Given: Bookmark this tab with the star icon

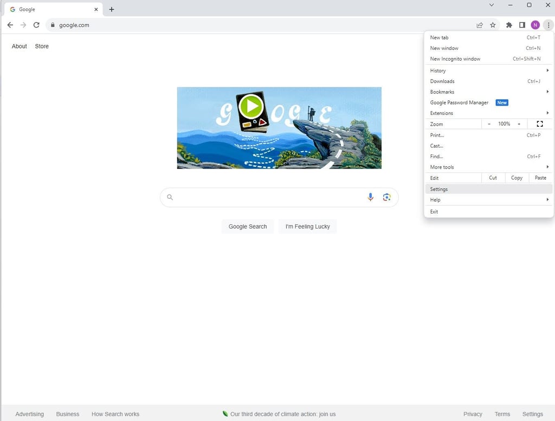Looking at the screenshot, I should click(x=493, y=25).
